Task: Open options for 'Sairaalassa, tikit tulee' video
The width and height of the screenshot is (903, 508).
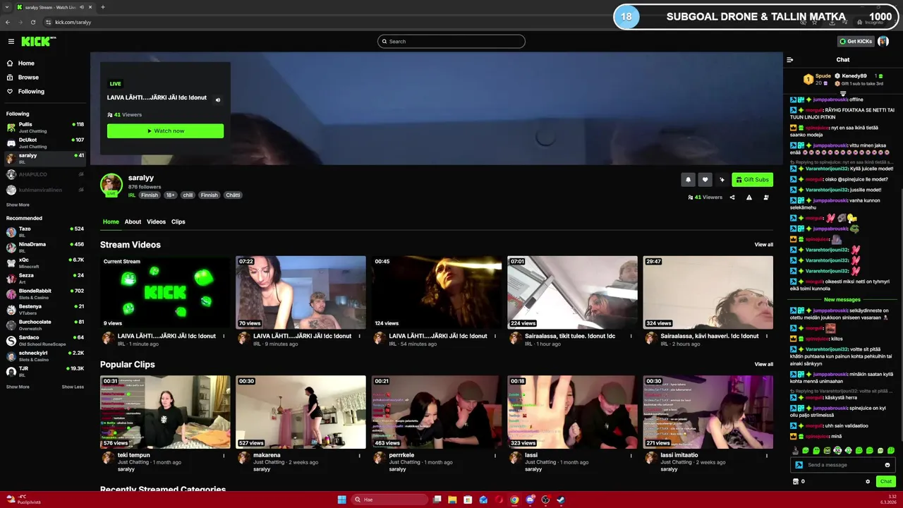Action: click(631, 337)
